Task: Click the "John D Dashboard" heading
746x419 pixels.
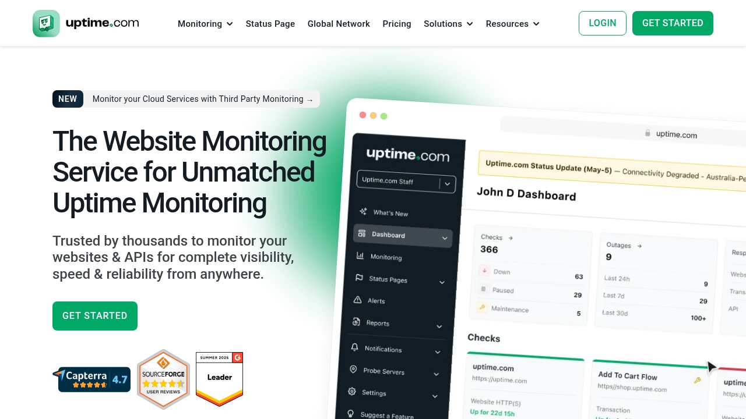Action: click(x=526, y=194)
